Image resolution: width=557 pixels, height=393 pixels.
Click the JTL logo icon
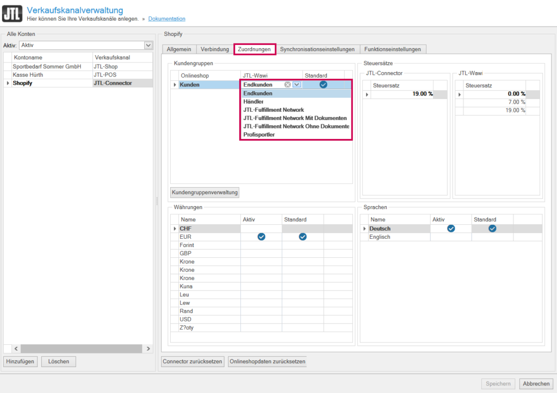click(x=11, y=12)
